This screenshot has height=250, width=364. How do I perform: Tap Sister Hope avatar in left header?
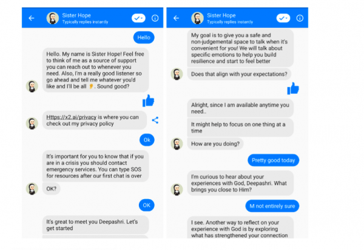tap(53, 18)
